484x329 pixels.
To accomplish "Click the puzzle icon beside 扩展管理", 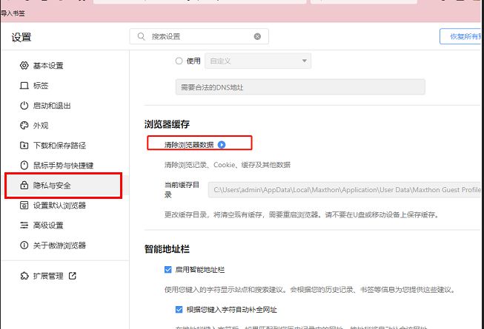I will click(x=24, y=276).
